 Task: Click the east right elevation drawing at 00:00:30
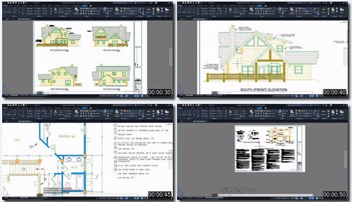tap(111, 76)
